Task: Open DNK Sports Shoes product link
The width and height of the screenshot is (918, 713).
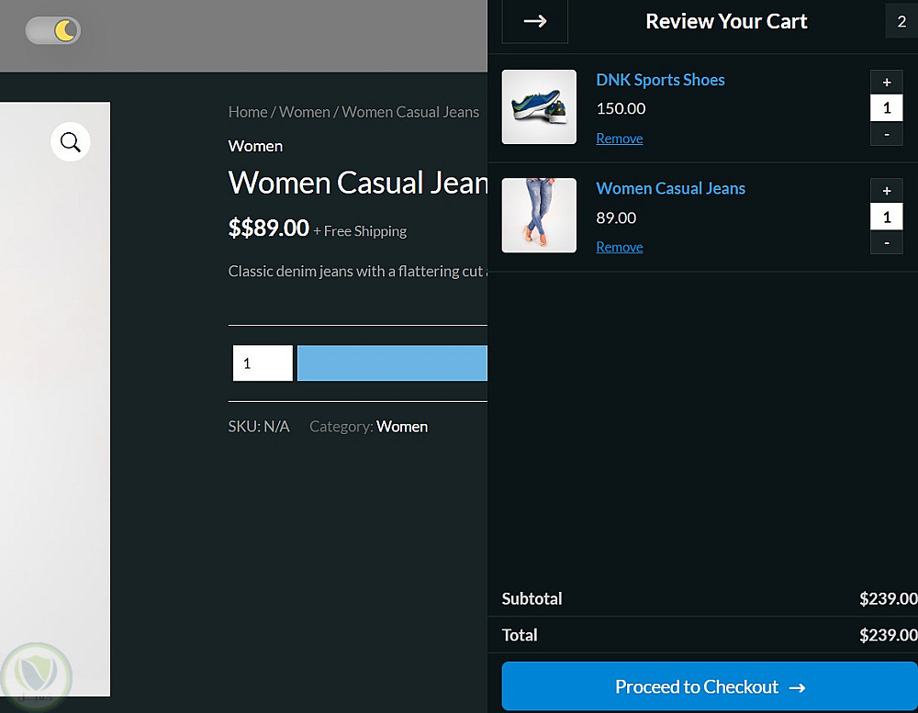Action: [660, 80]
